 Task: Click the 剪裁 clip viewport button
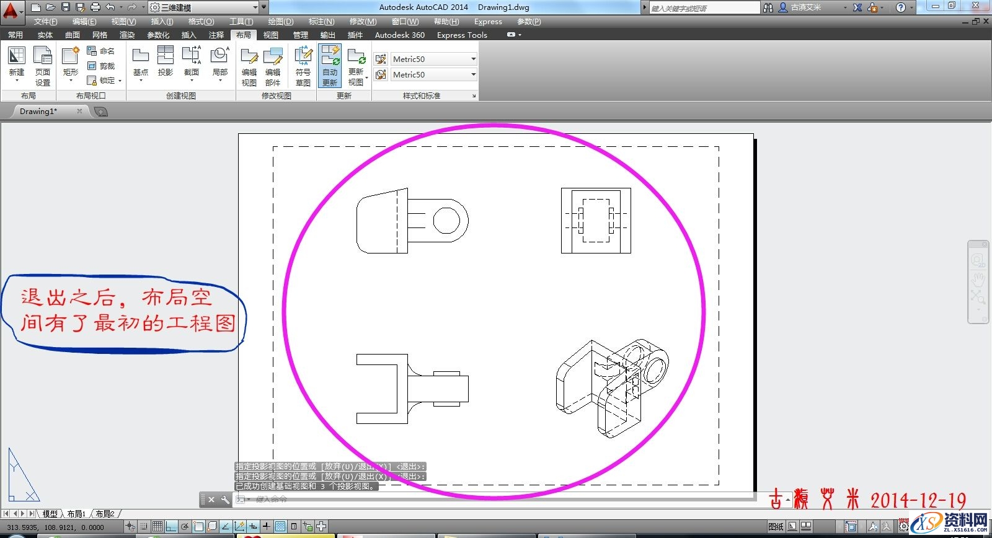pos(101,66)
